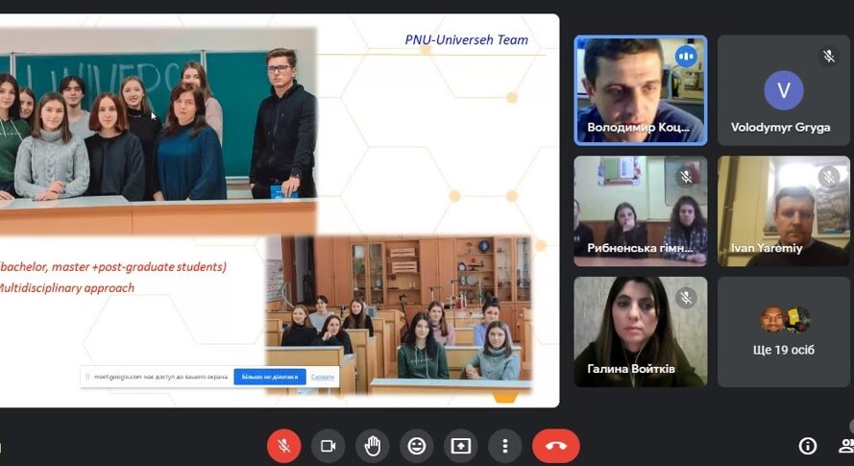Image resolution: width=854 pixels, height=466 pixels.
Task: Click the present screen icon
Action: 460,446
